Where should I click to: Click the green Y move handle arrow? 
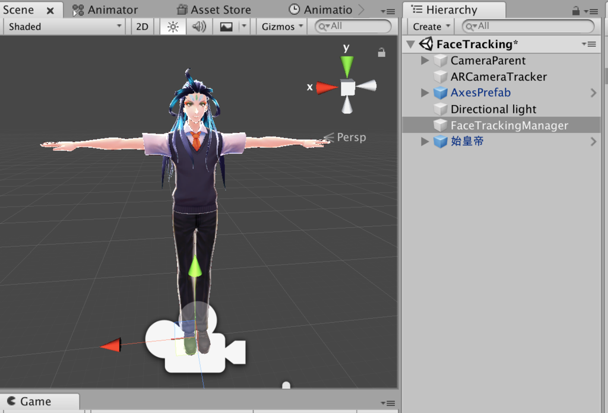195,267
